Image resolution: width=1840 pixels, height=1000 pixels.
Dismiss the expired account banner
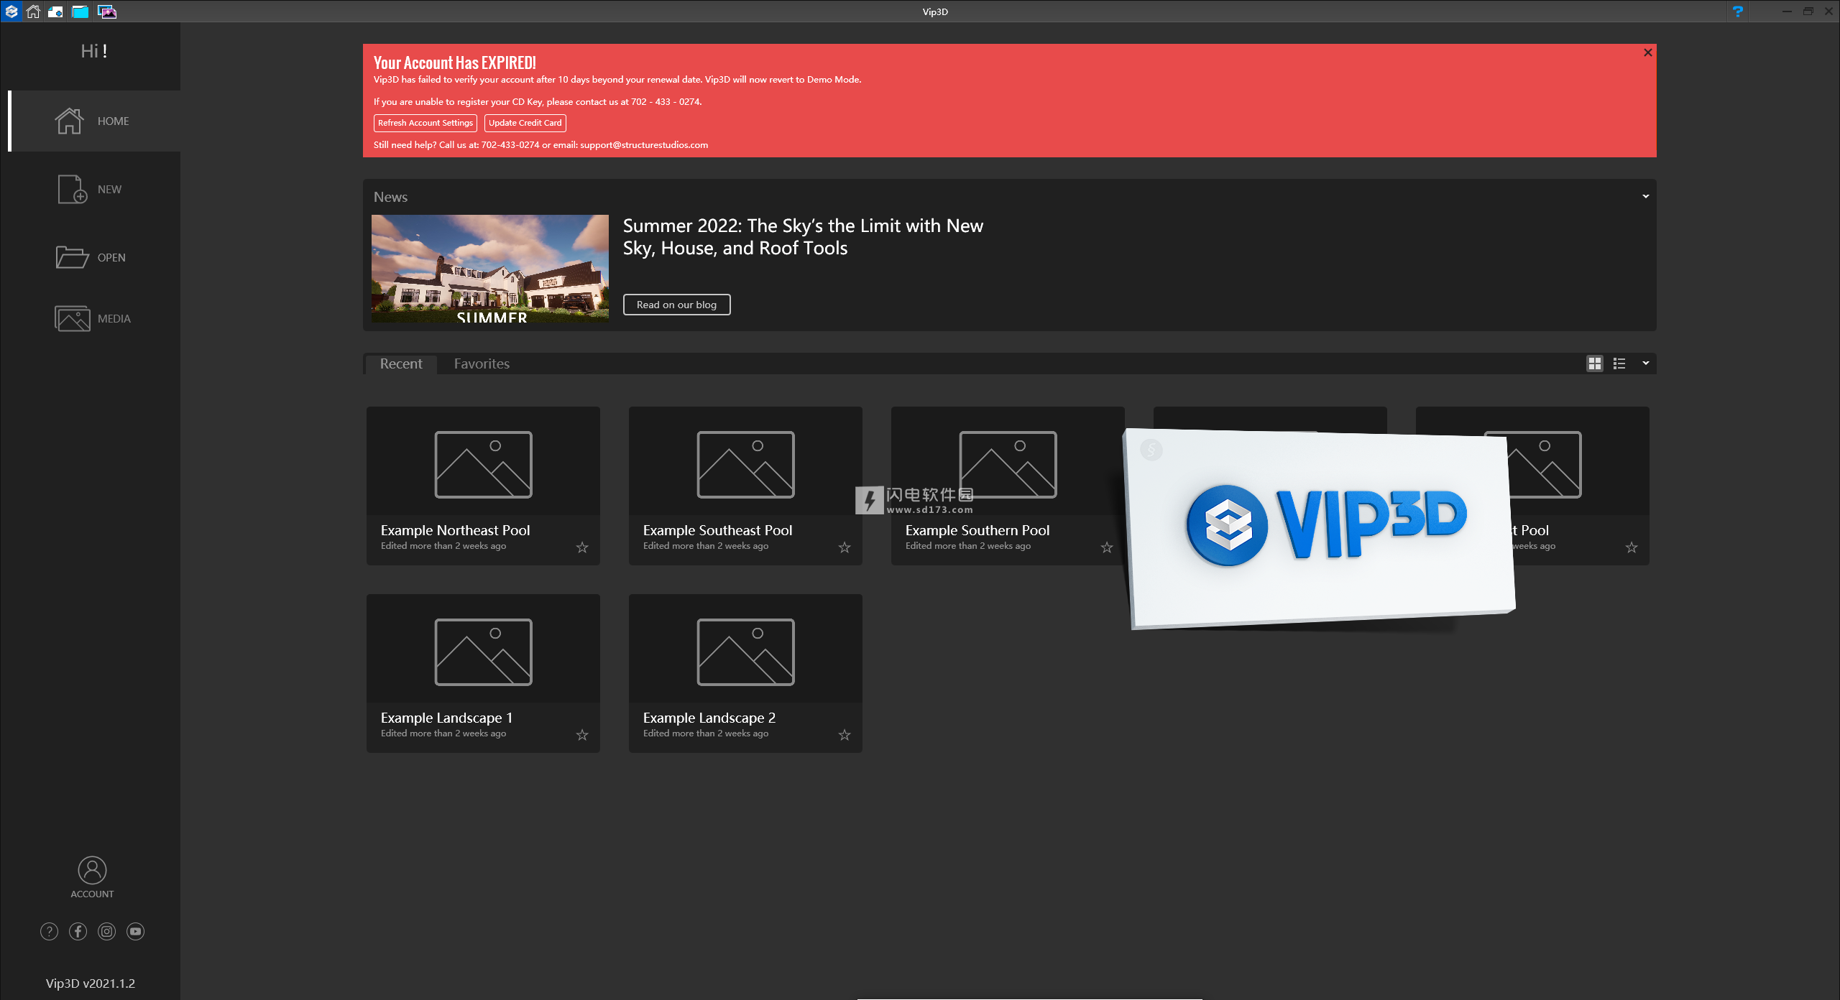click(x=1647, y=52)
